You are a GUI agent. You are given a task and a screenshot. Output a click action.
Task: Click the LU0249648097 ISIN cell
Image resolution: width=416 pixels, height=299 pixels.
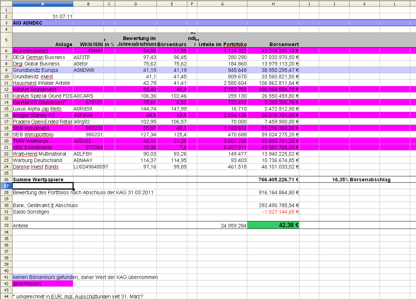[x=91, y=167]
